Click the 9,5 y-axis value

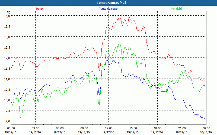click(7, 111)
